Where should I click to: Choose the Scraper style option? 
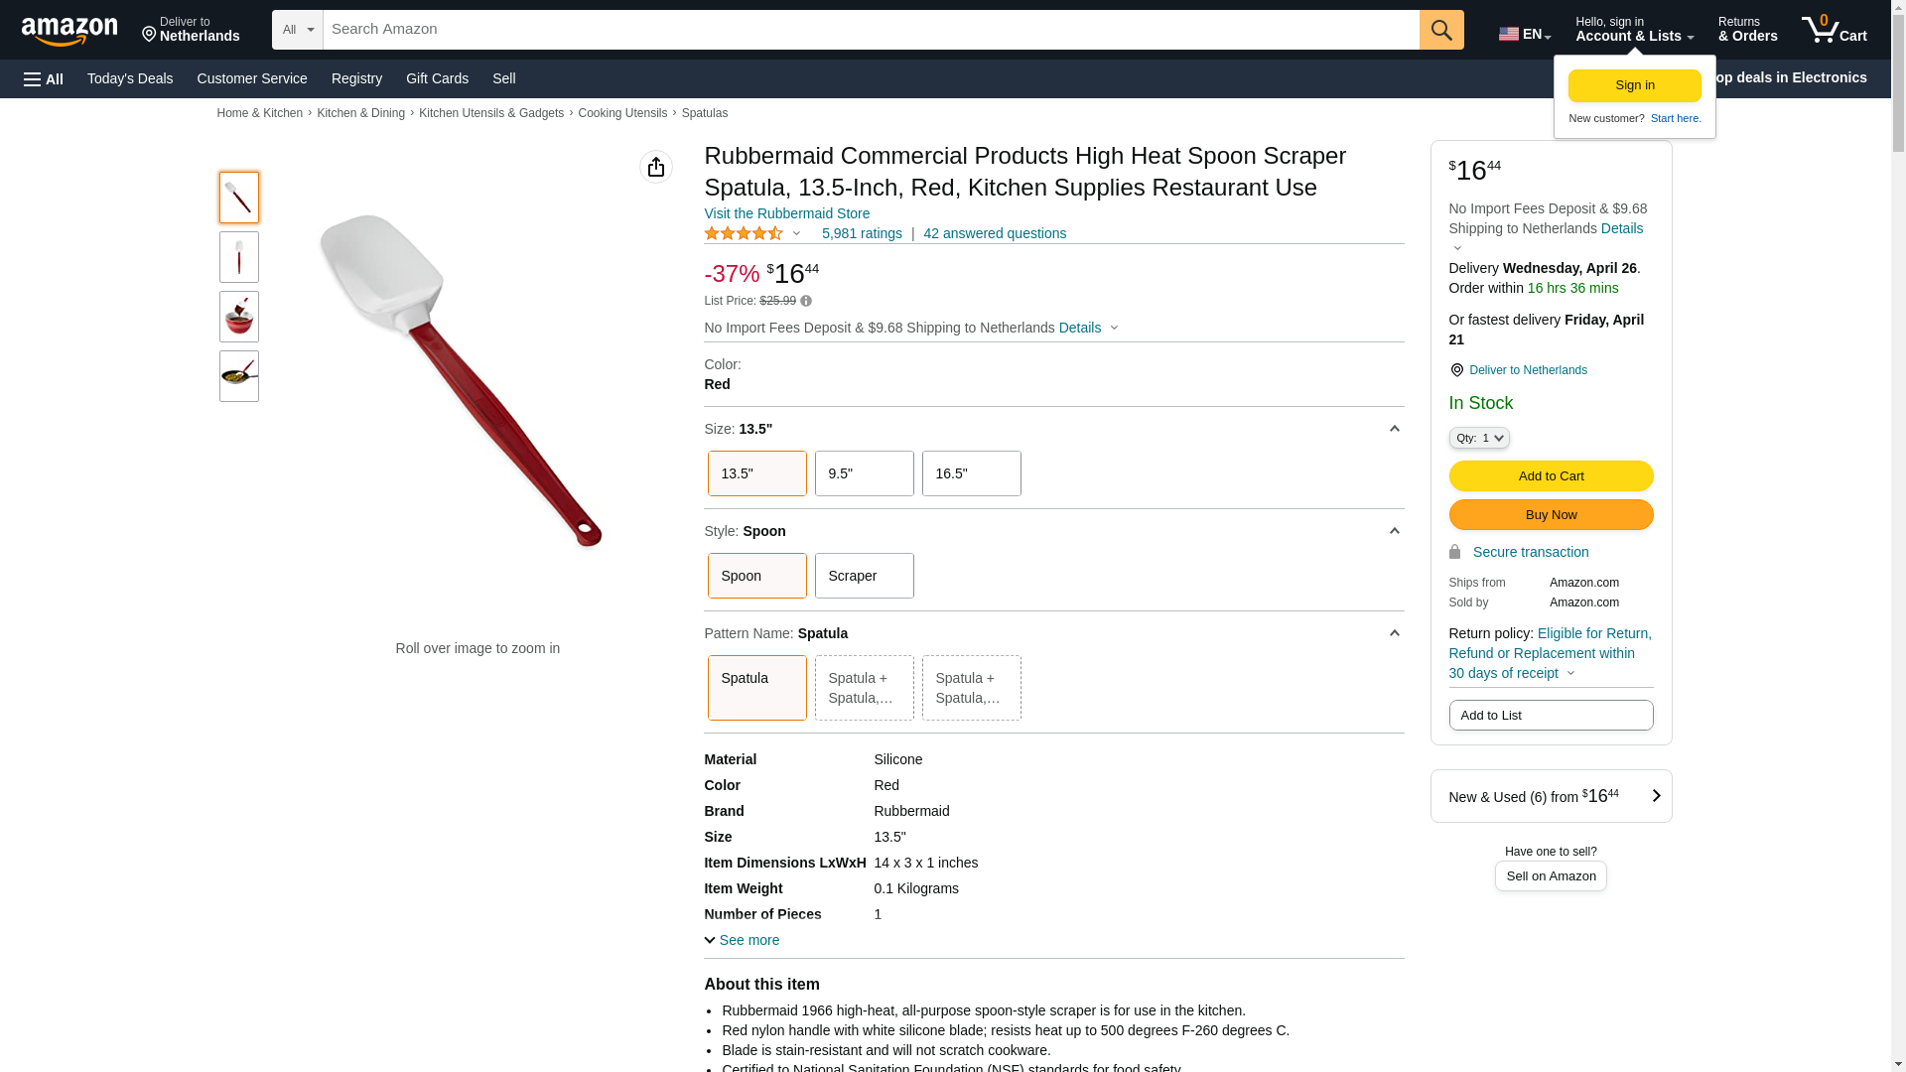click(864, 576)
